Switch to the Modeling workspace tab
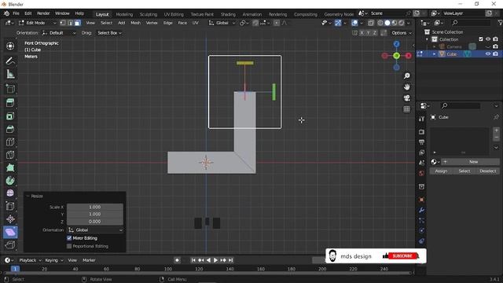This screenshot has height=283, width=503. (x=124, y=14)
